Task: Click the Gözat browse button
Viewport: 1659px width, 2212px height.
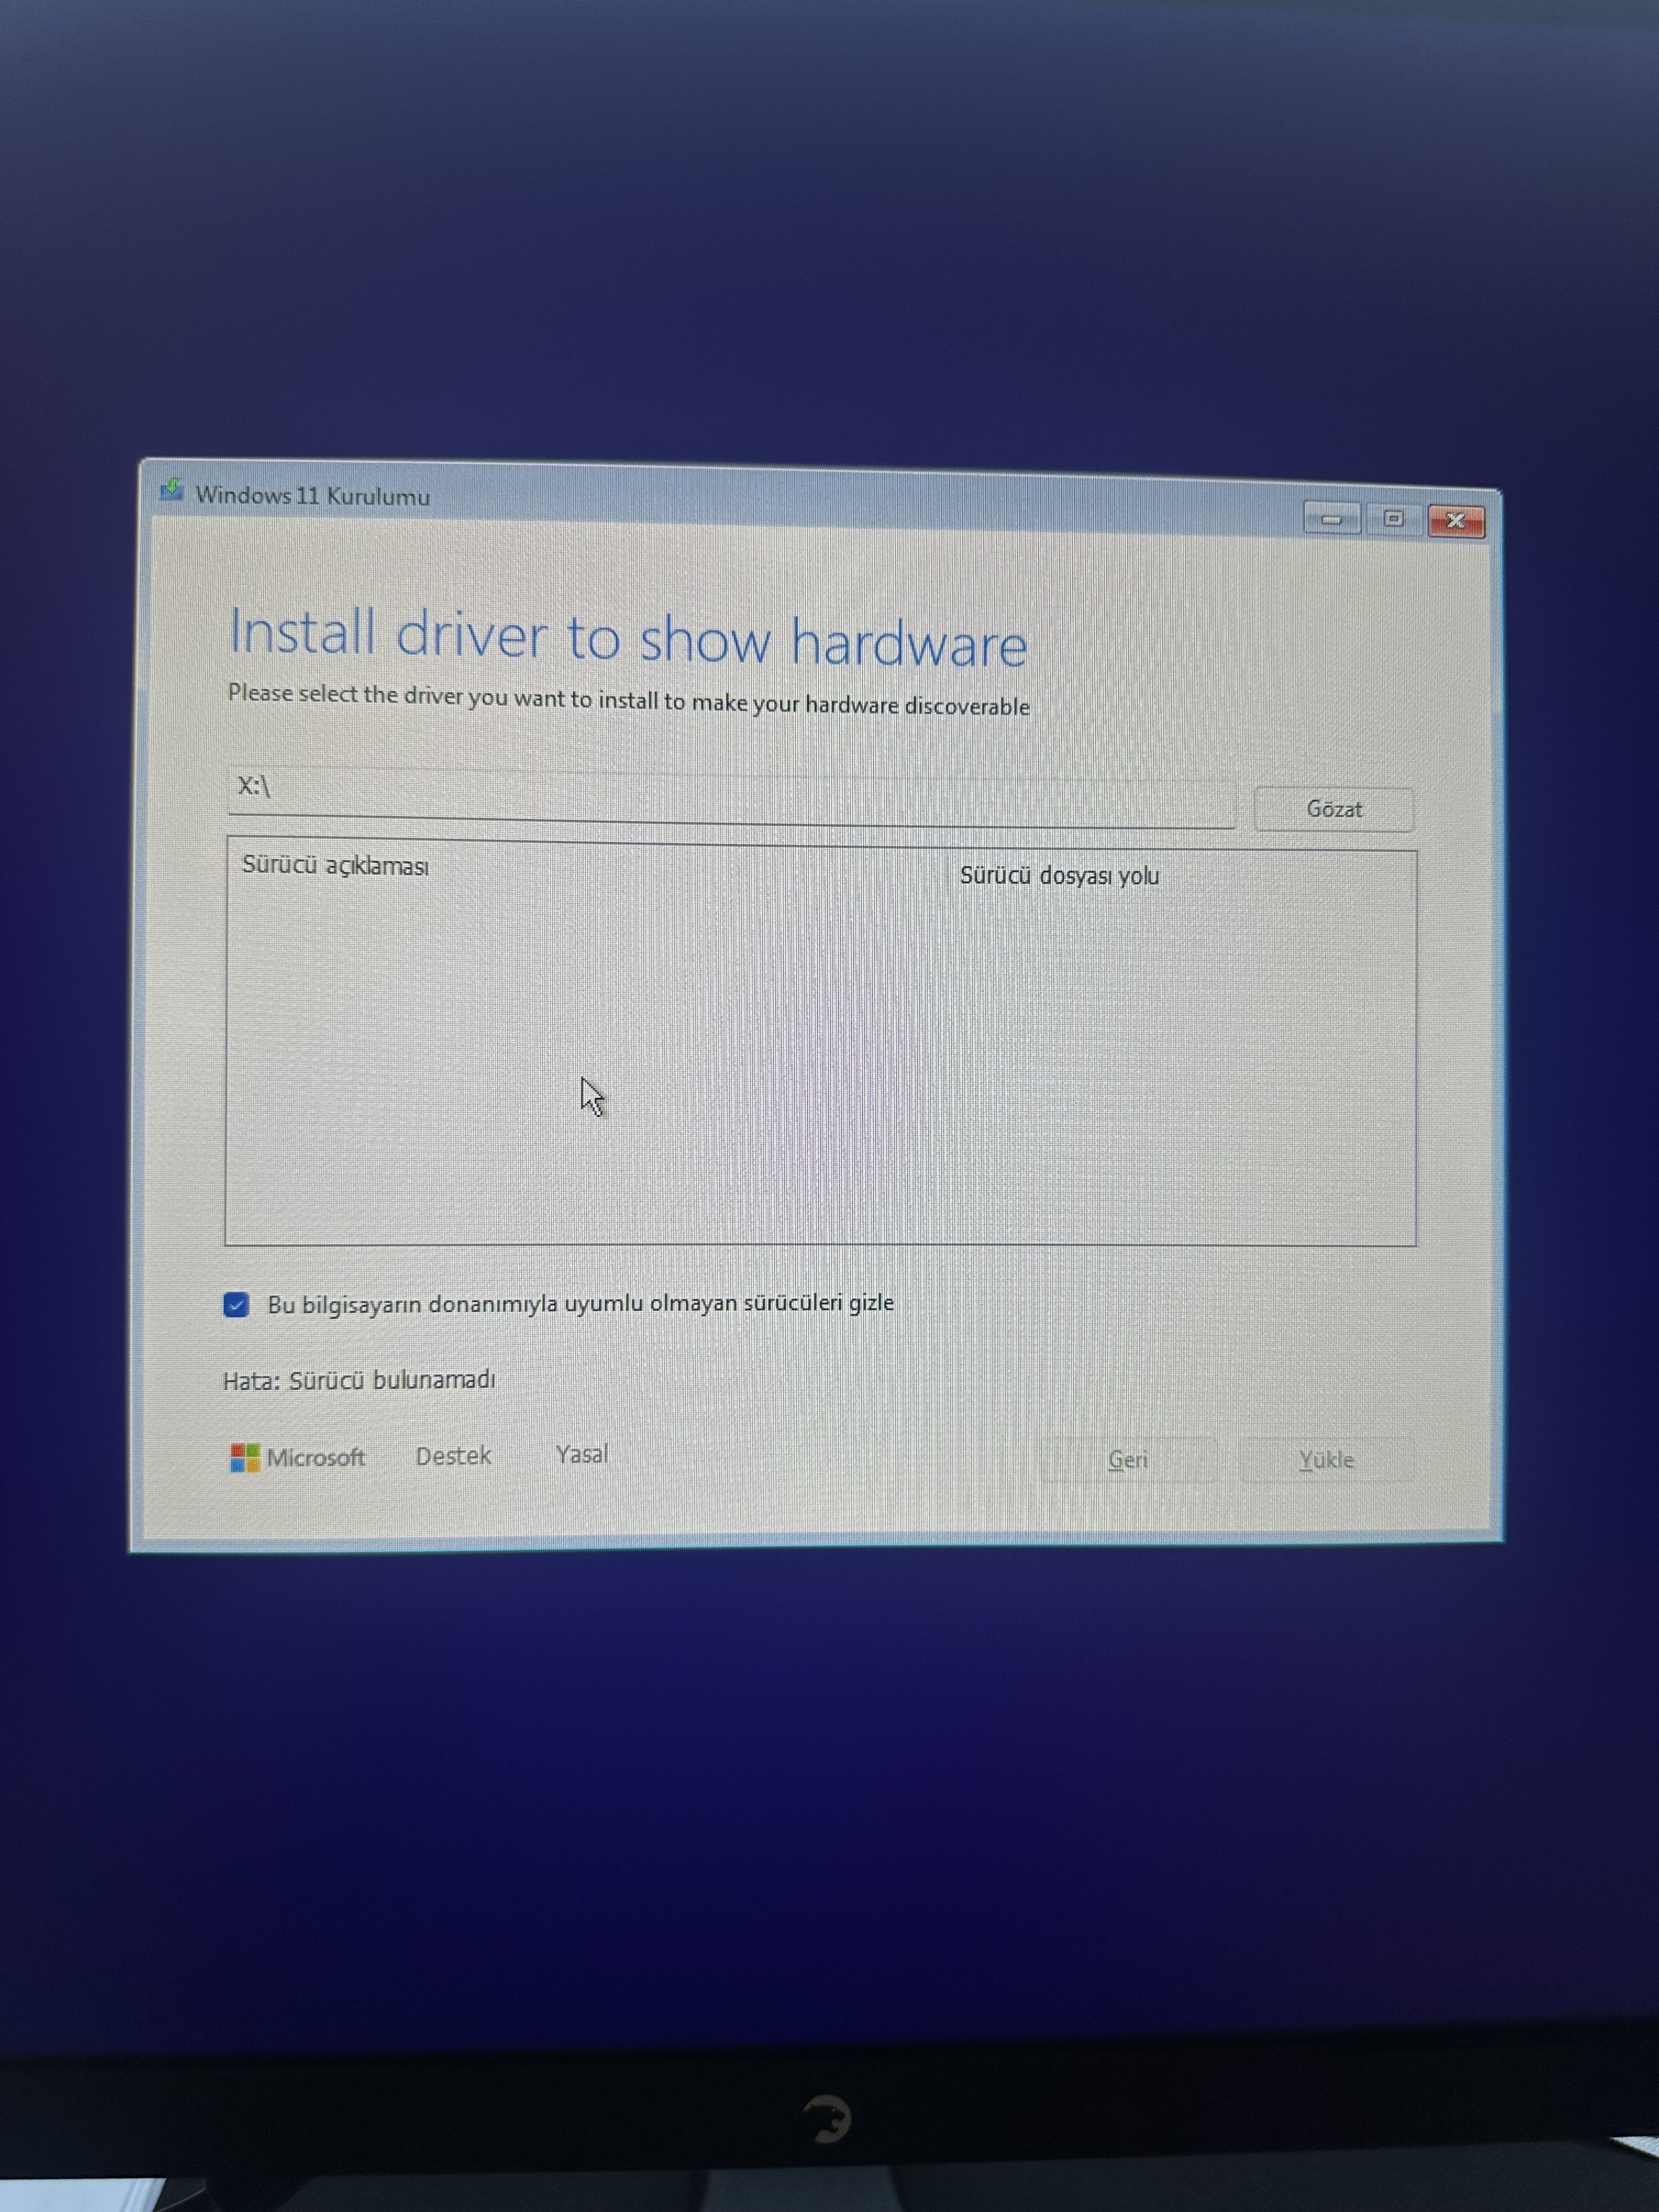Action: (1333, 809)
